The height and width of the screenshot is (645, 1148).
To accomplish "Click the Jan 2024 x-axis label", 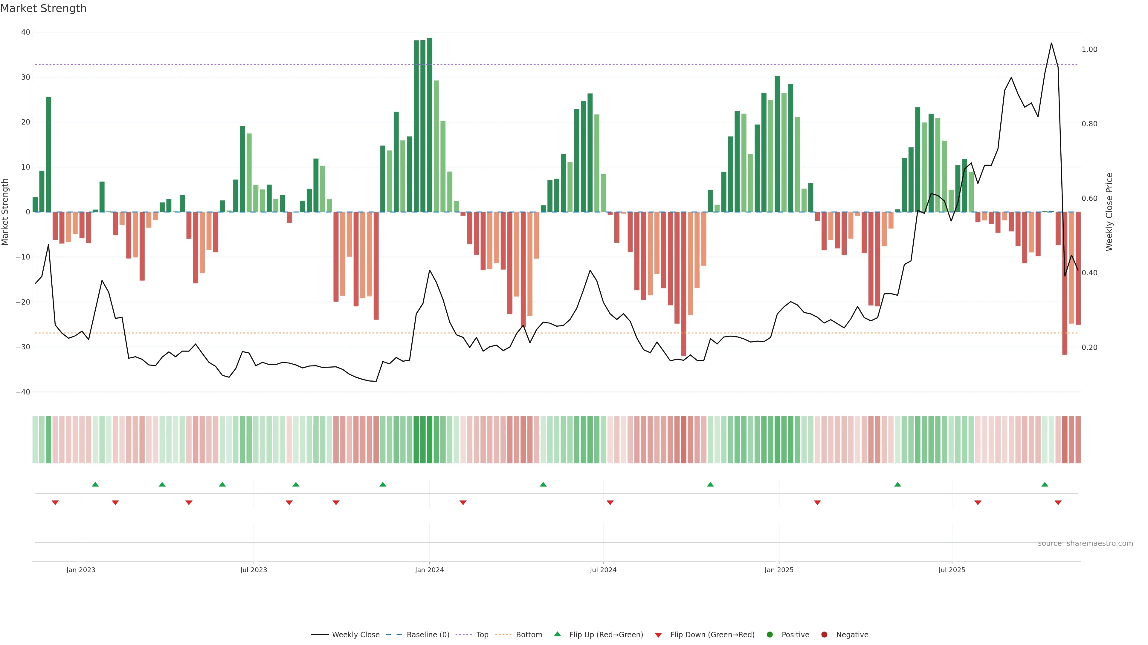I will 429,570.
